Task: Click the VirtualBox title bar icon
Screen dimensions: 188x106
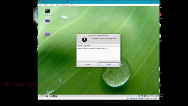Action: (x=39, y=2)
